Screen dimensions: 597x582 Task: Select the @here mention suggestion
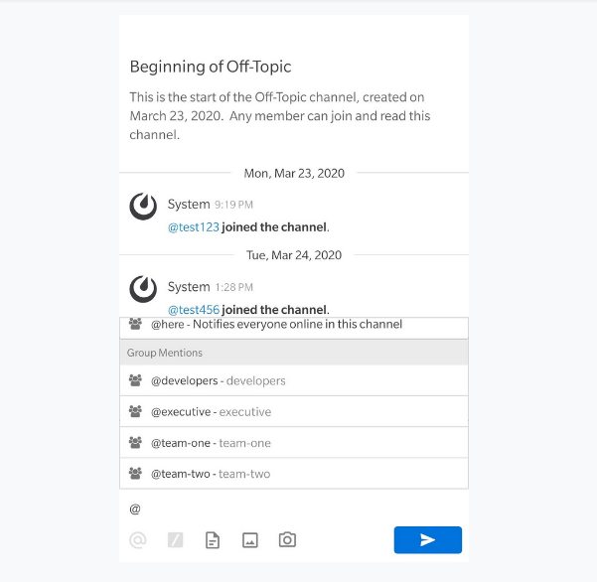[294, 328]
